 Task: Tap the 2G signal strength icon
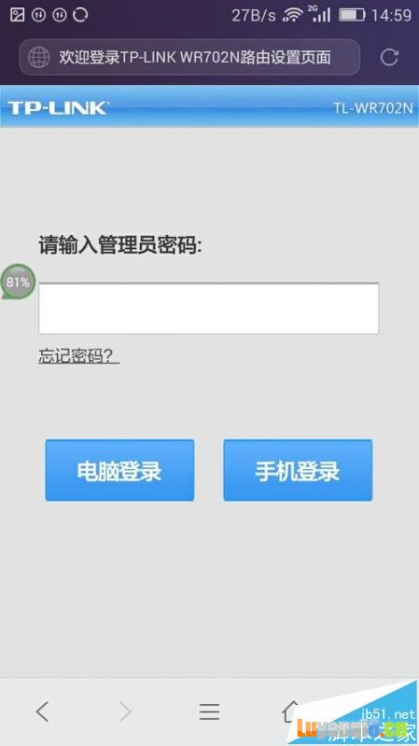pos(319,14)
